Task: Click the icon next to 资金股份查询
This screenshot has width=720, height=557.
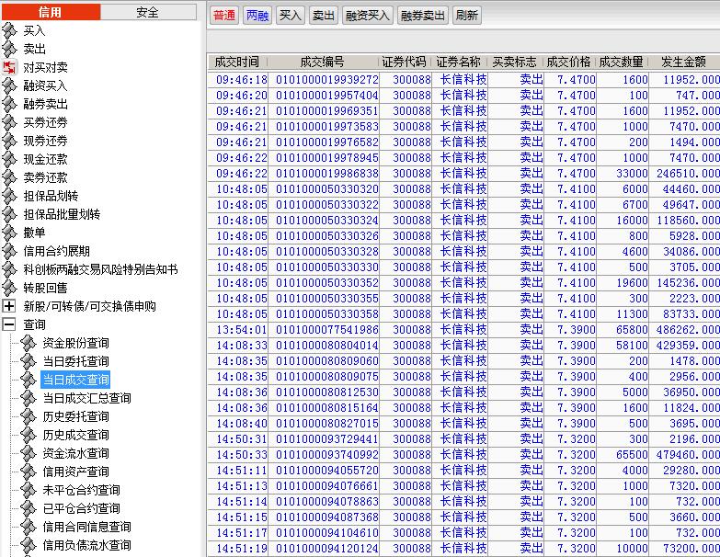Action: [29, 343]
